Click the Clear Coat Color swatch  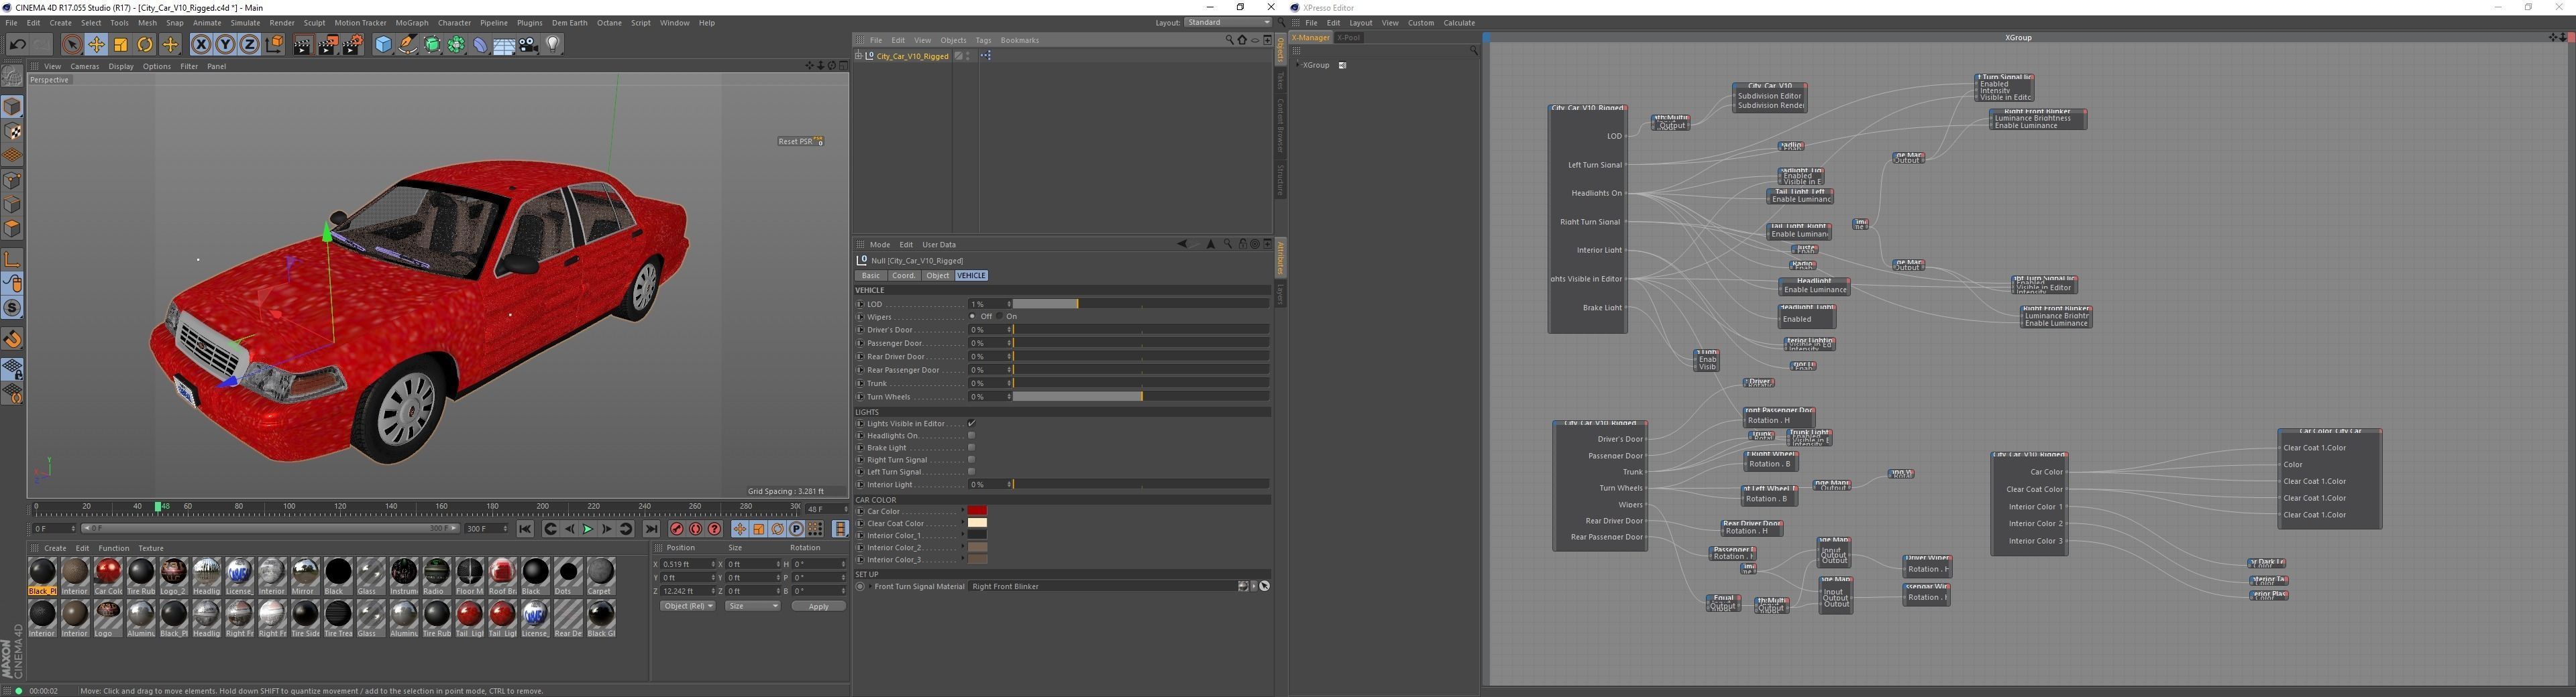pos(977,523)
